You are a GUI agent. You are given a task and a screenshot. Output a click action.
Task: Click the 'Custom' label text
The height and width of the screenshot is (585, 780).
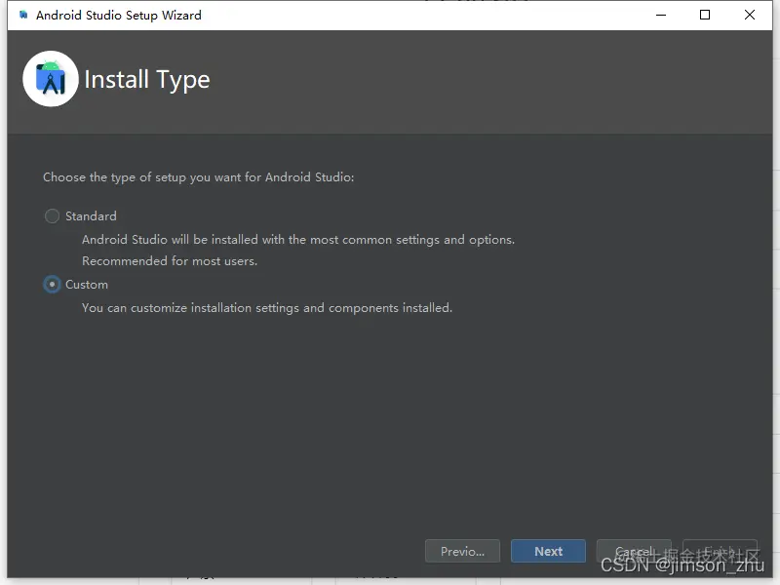[87, 285]
